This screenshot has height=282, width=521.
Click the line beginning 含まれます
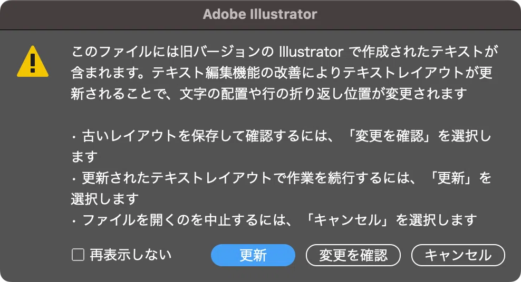(282, 73)
